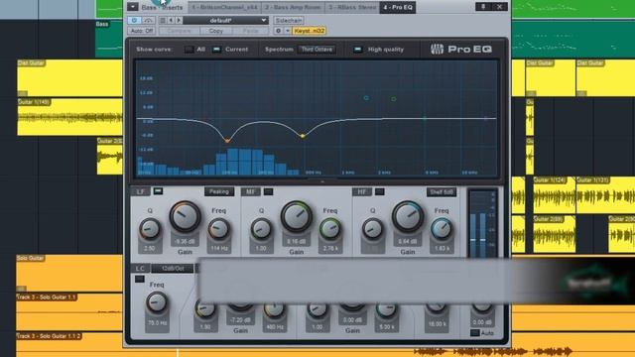Click LC frequency value 70.0 Hz field

tap(157, 323)
